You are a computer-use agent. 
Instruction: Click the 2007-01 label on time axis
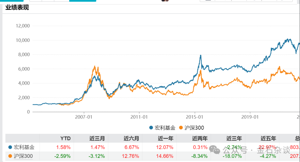[84, 117]
